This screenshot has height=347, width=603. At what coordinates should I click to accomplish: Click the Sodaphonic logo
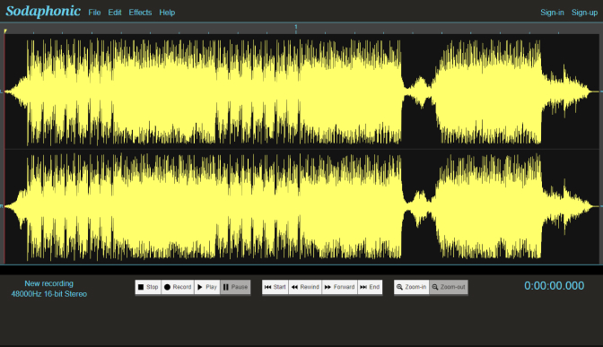(x=43, y=11)
